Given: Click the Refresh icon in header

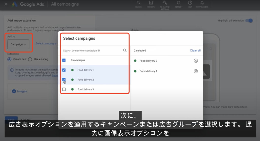Looking at the screenshot, I should [x=179, y=3].
